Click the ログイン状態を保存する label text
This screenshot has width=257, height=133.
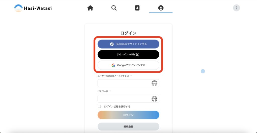[x=117, y=106]
